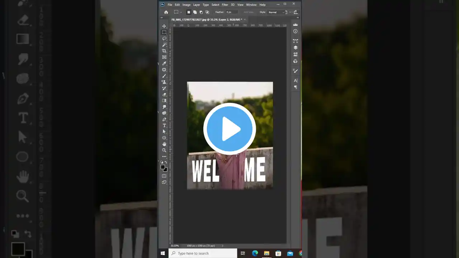
Task: Open the Layer menu
Action: tap(197, 5)
